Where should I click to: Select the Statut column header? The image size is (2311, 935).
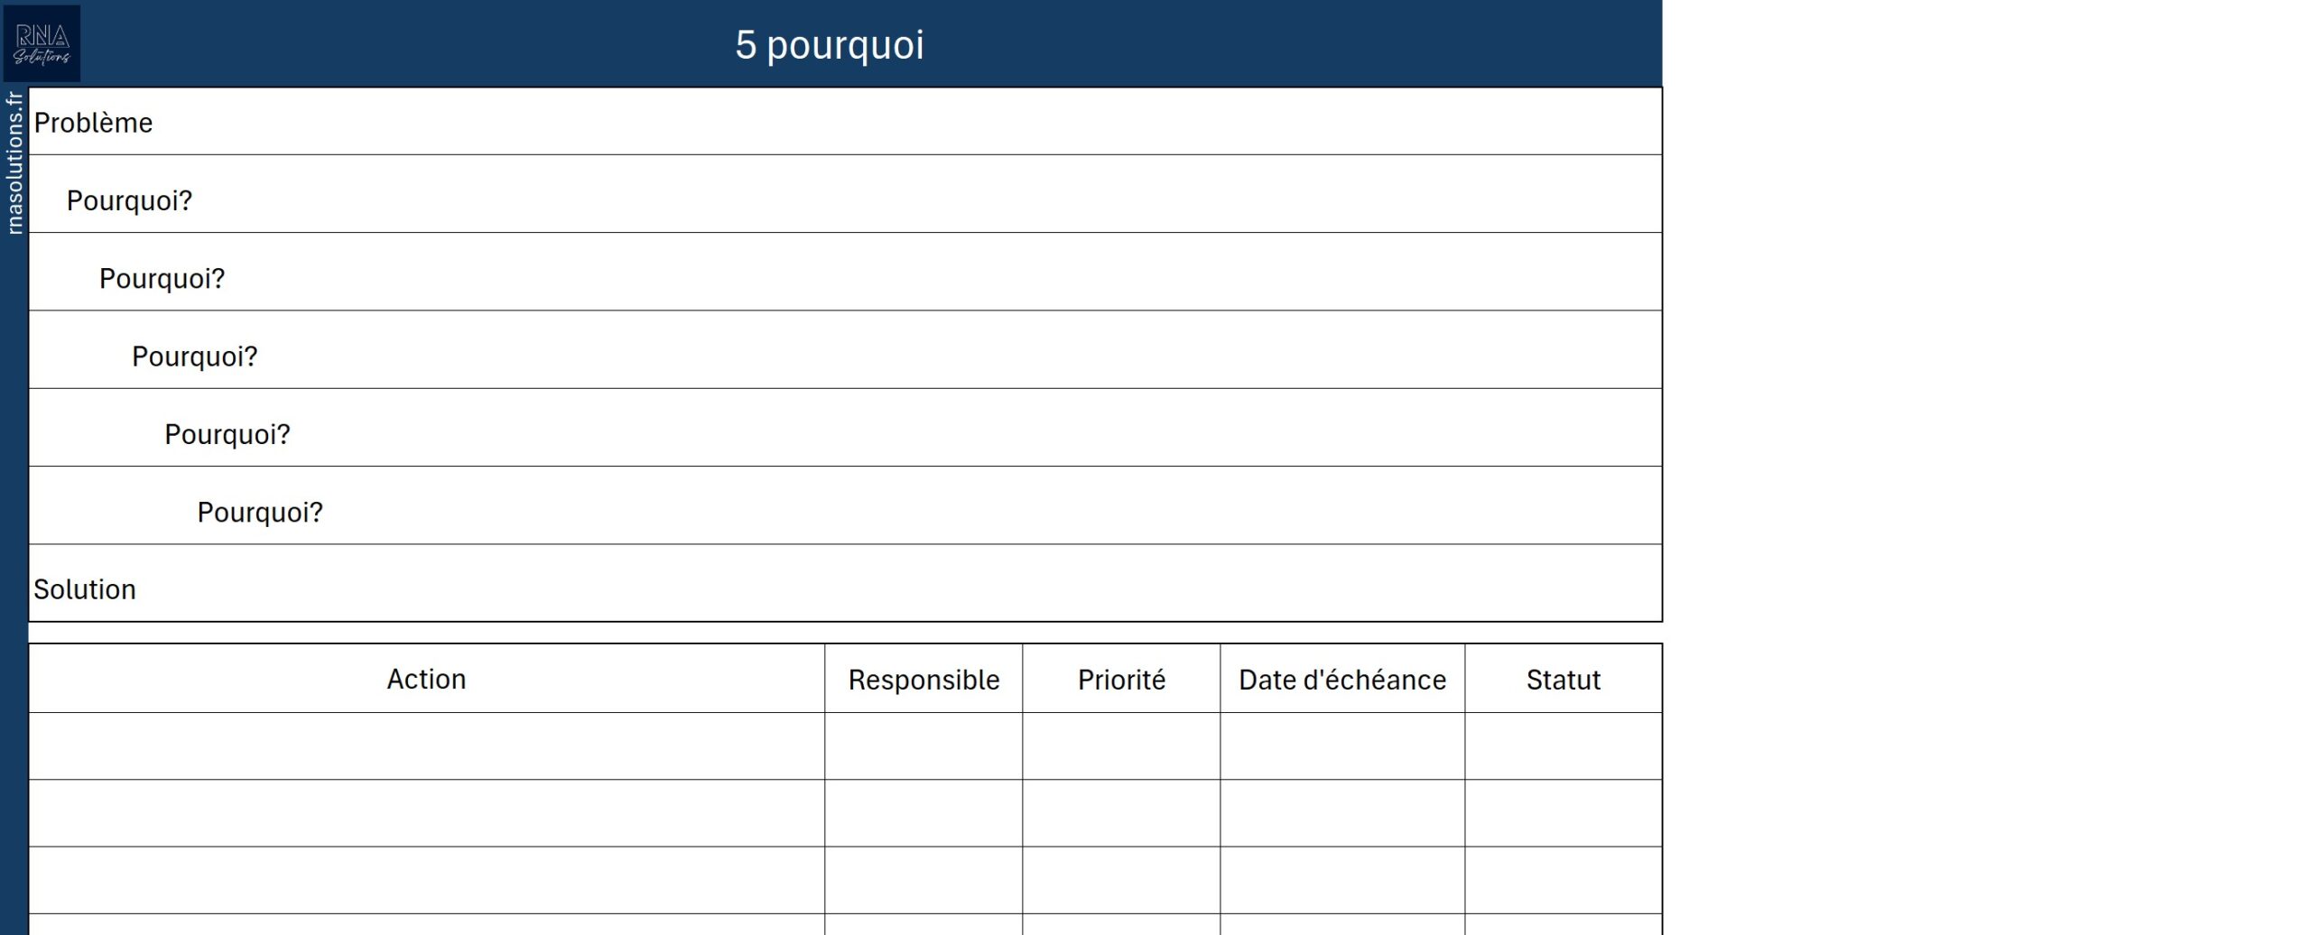(1563, 679)
